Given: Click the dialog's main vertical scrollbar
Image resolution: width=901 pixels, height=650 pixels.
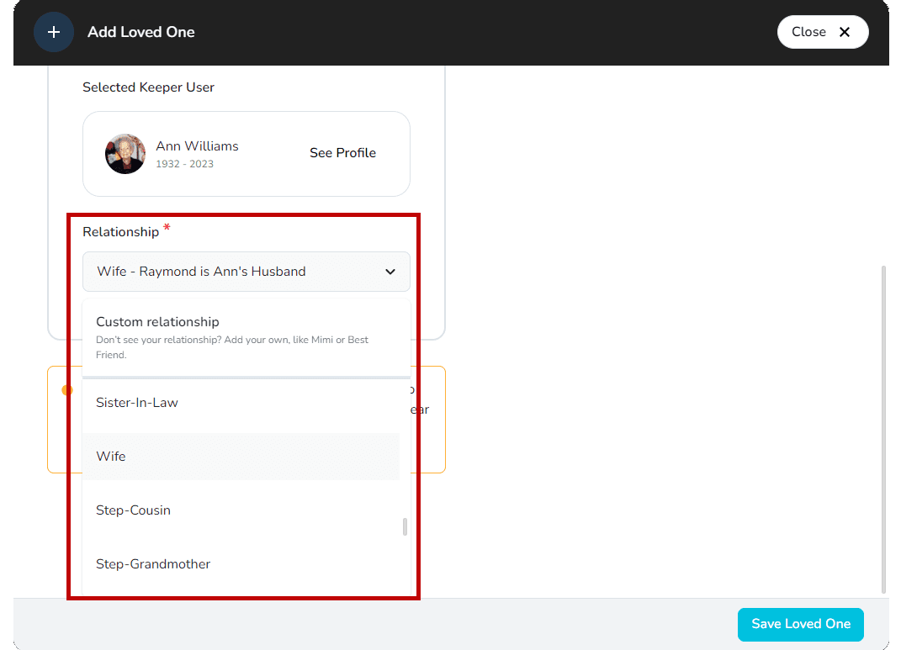Looking at the screenshot, I should coord(882,429).
